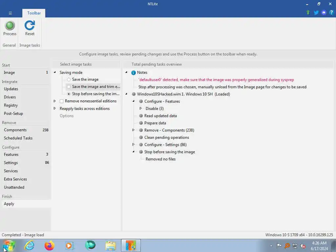Open the Discord link icon
The image size is (336, 252).
324,12
